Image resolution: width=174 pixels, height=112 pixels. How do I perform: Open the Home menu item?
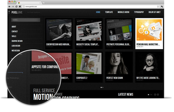point(98,12)
